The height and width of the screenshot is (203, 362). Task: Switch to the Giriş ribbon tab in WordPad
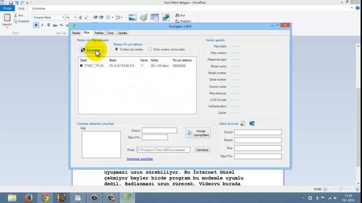pos(21,8)
